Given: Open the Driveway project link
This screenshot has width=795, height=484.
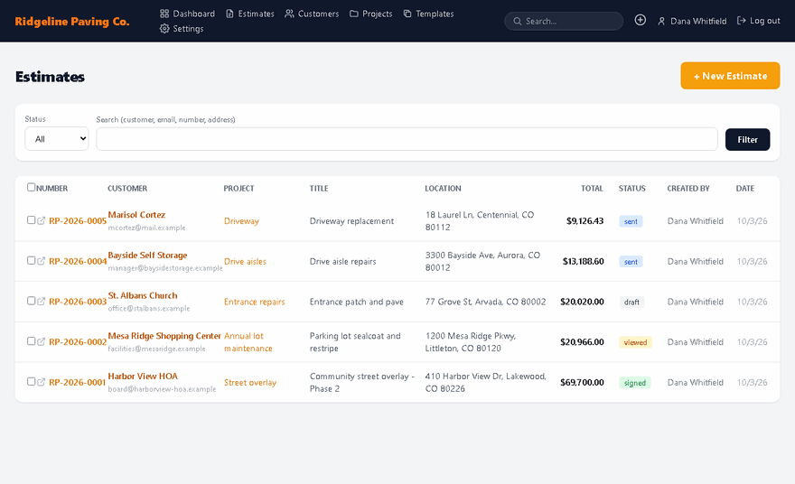Looking at the screenshot, I should pos(241,221).
